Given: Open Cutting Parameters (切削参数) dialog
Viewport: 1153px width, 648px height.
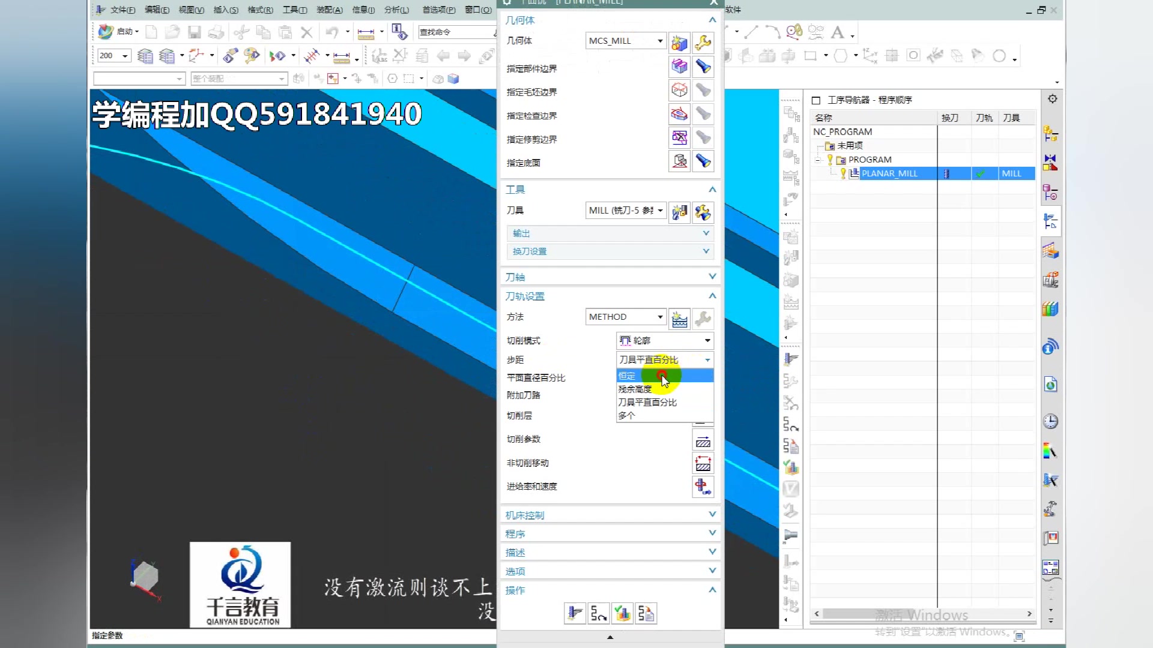Looking at the screenshot, I should 703,440.
